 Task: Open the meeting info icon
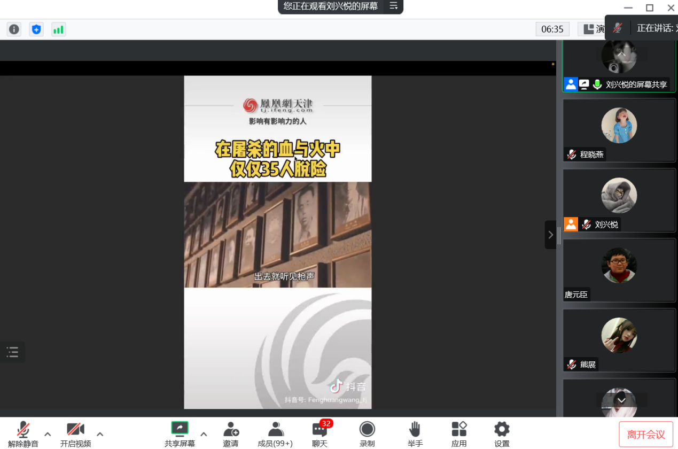coord(14,29)
